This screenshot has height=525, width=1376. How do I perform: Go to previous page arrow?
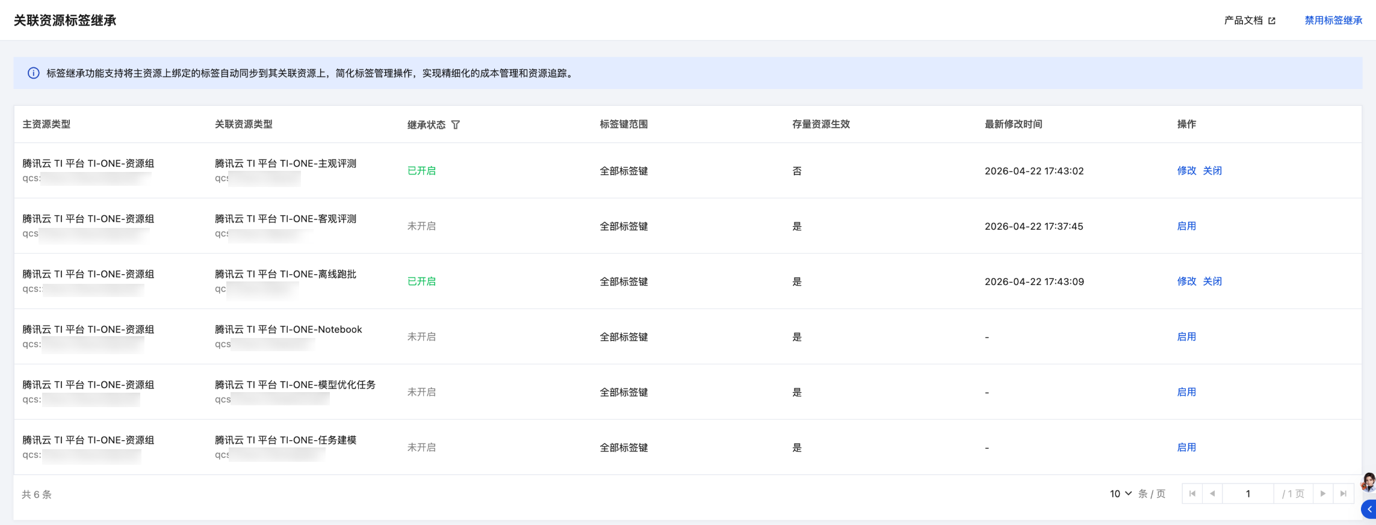[x=1212, y=494]
